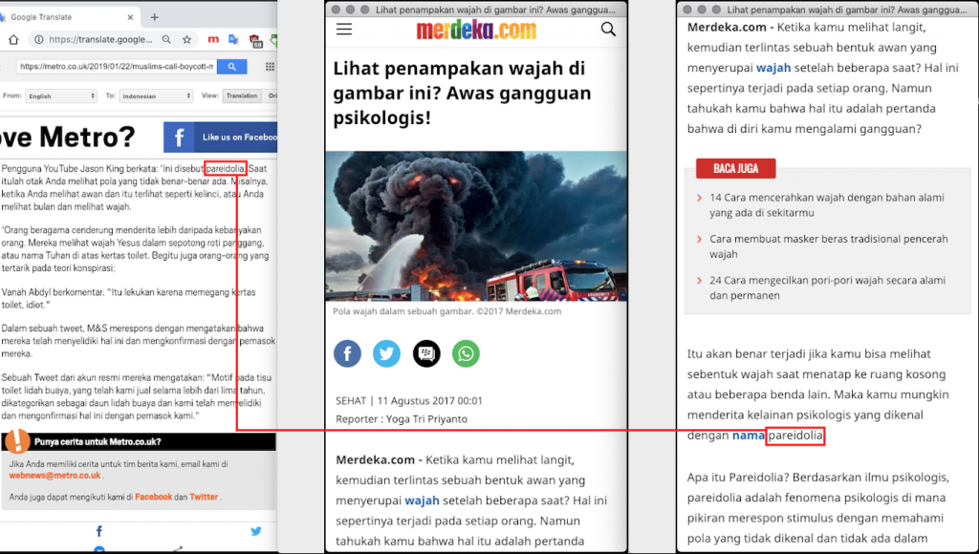Open the 'To: Indonesian' language dropdown
The width and height of the screenshot is (979, 554).
[x=156, y=96]
